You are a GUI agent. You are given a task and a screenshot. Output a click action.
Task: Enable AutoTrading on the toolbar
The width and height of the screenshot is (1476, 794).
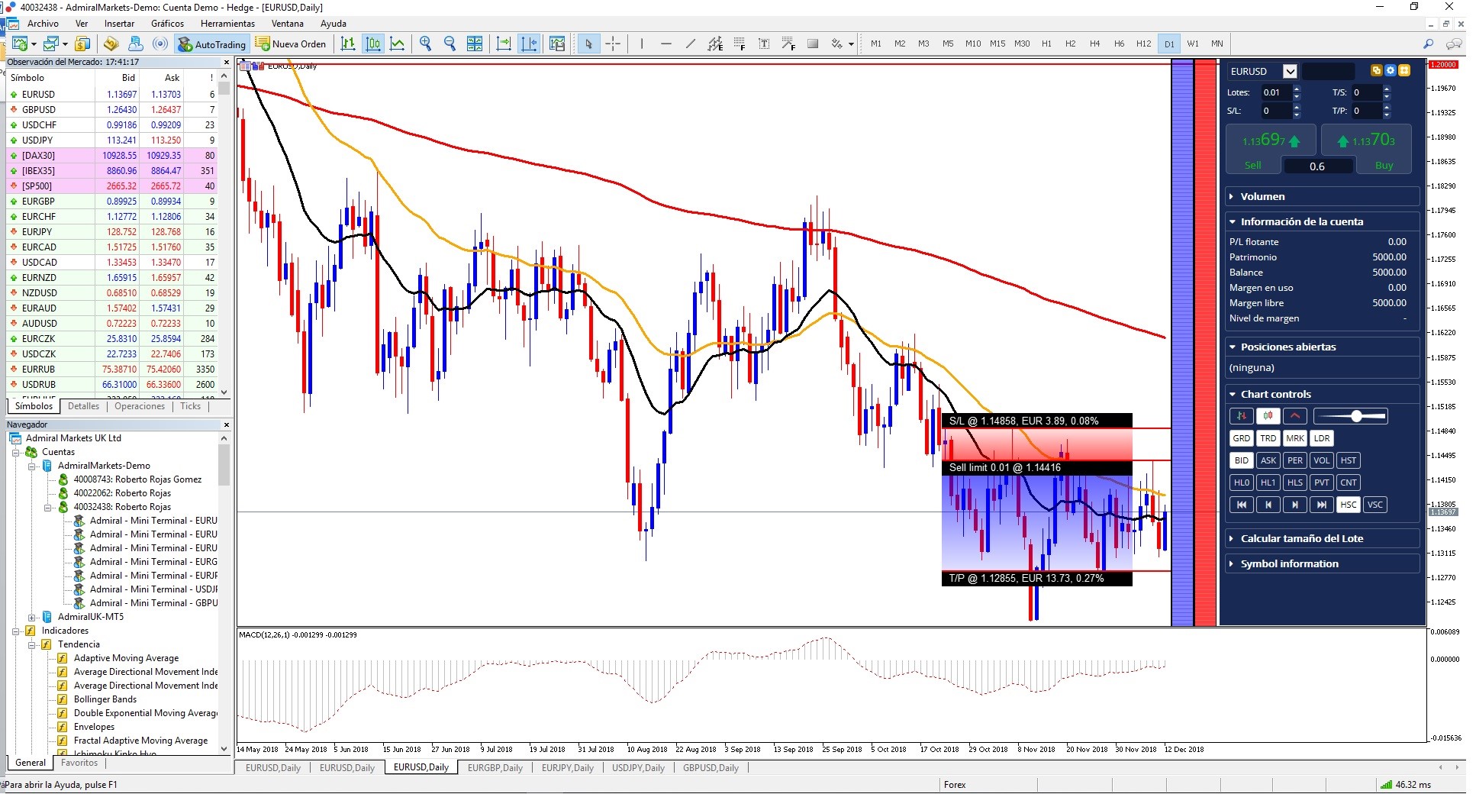pos(211,44)
